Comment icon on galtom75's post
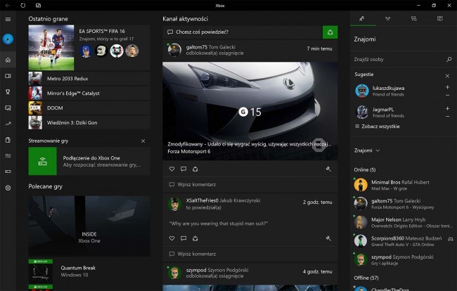The width and height of the screenshot is (457, 291). pos(184,169)
